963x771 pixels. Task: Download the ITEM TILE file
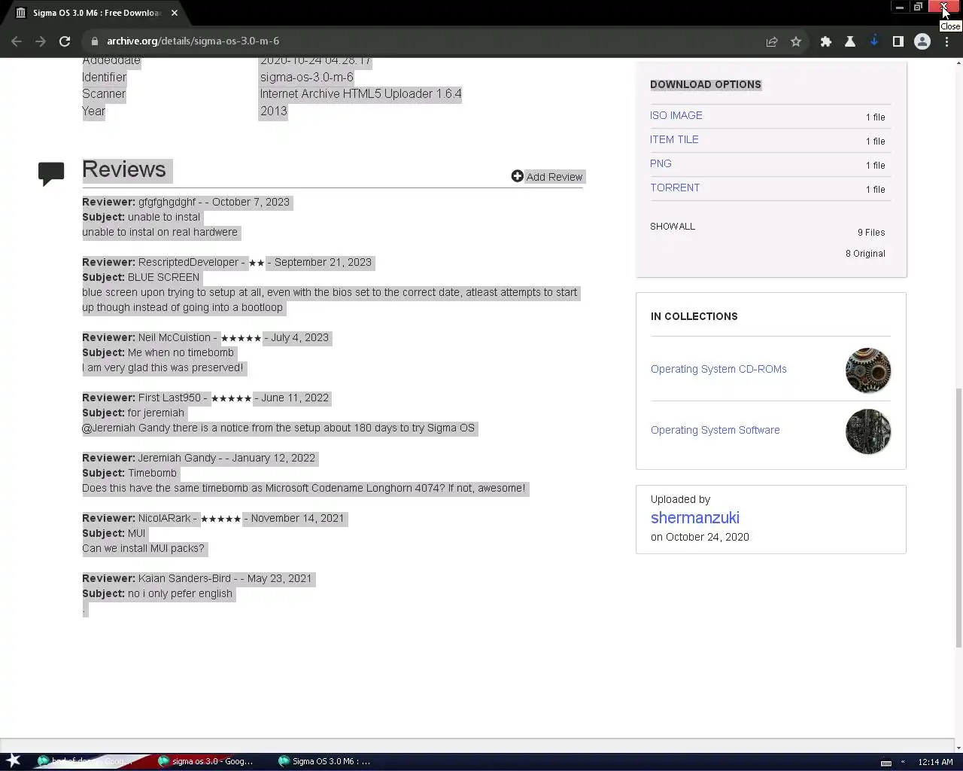(674, 139)
